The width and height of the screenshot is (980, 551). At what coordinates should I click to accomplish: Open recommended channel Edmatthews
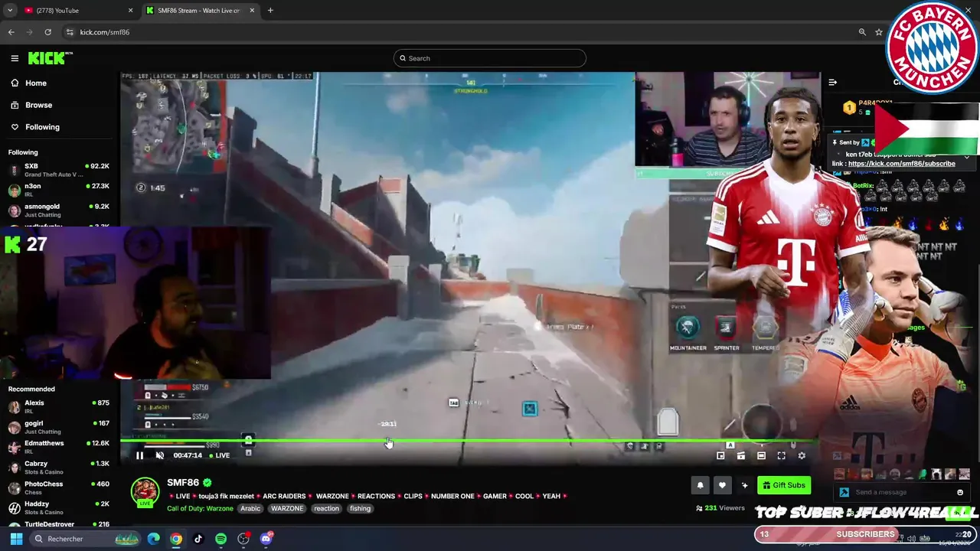pyautogui.click(x=58, y=447)
